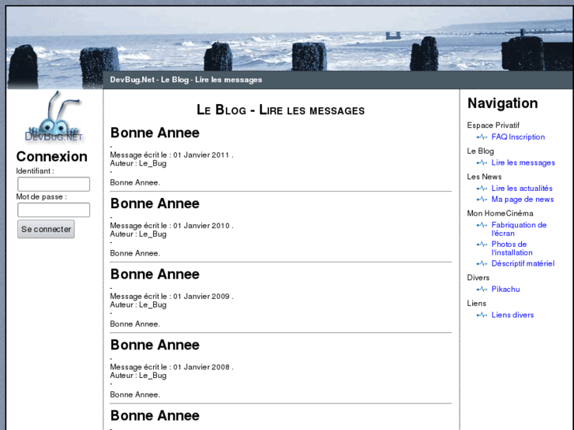Click 'Message écrit le : 01 Janvier 2008' text

tap(171, 367)
